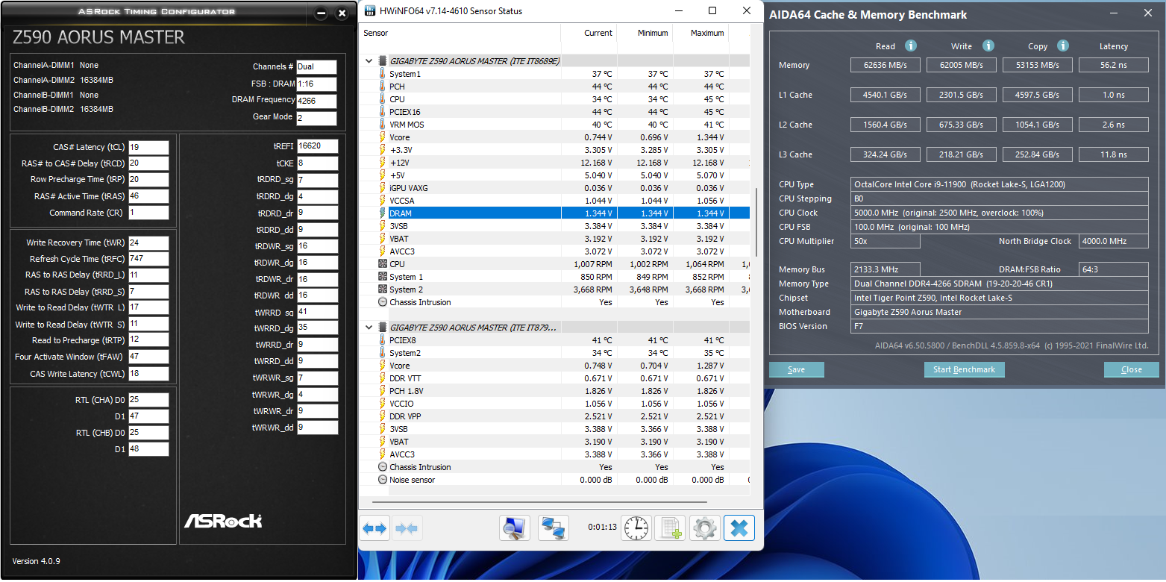Click the Gear Mode field
The width and height of the screenshot is (1166, 582).
click(316, 119)
